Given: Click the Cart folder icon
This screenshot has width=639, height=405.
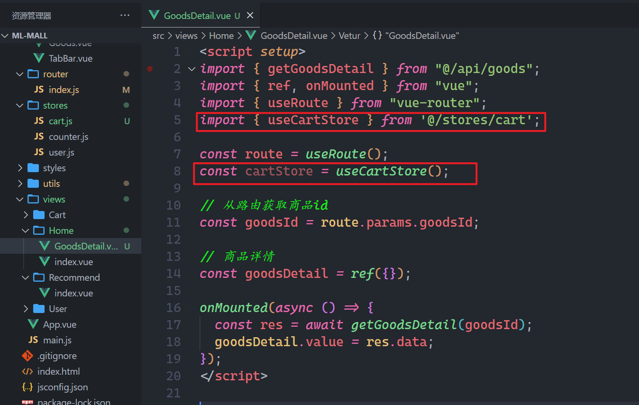Looking at the screenshot, I should 39,215.
